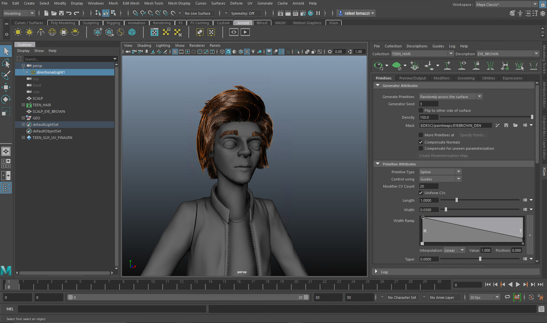
Task: Switch to the Grooming tab in XGen
Action: 466,78
